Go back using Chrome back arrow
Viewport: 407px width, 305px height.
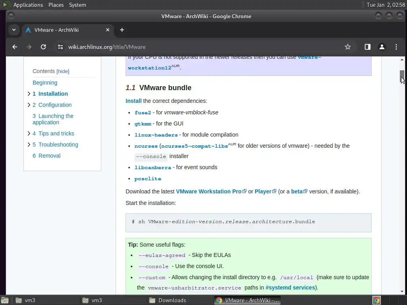15,47
